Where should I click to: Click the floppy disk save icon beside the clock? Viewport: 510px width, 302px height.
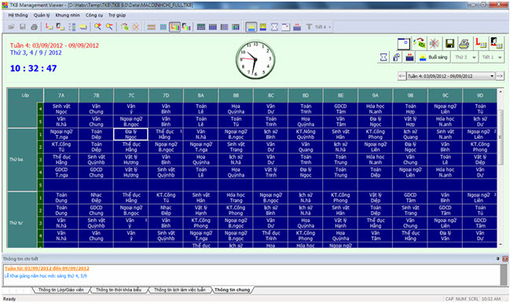click(x=449, y=43)
